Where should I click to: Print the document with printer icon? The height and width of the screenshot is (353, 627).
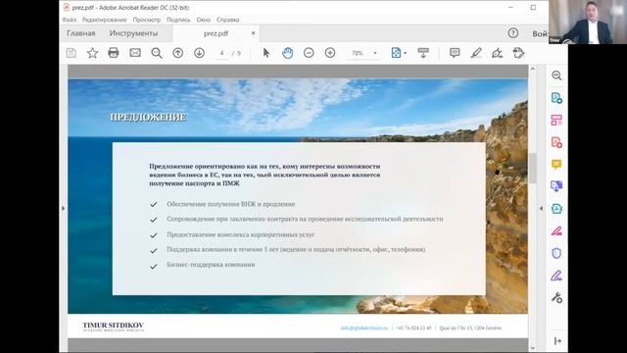pos(114,53)
